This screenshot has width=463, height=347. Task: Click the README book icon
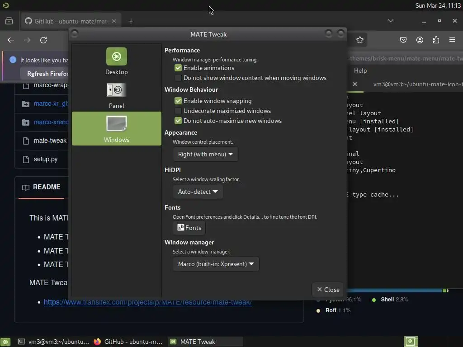[26, 188]
